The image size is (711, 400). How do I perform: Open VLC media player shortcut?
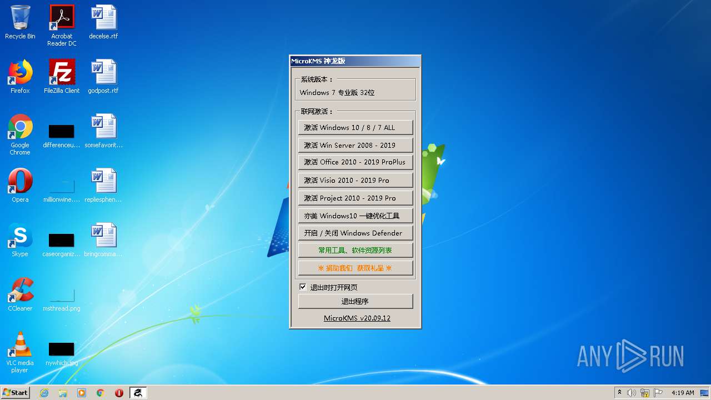[20, 352]
